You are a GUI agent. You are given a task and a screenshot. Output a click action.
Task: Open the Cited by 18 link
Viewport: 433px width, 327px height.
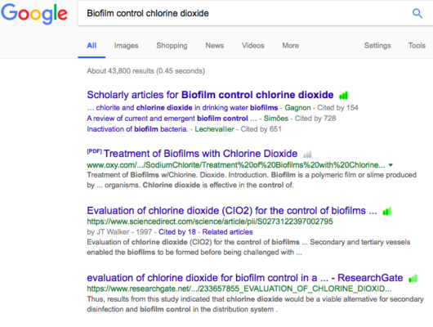point(177,231)
